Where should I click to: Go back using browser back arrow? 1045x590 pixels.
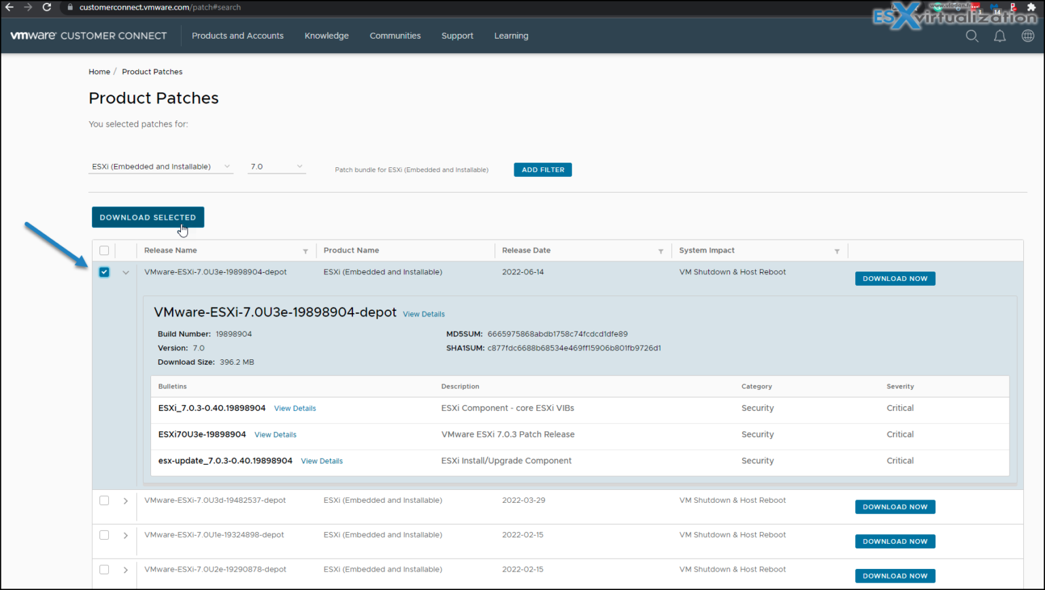click(x=10, y=7)
